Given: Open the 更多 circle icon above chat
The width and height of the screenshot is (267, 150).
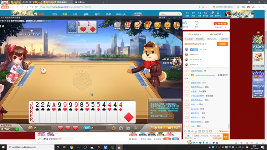Looking at the screenshot, I should point(197,24).
